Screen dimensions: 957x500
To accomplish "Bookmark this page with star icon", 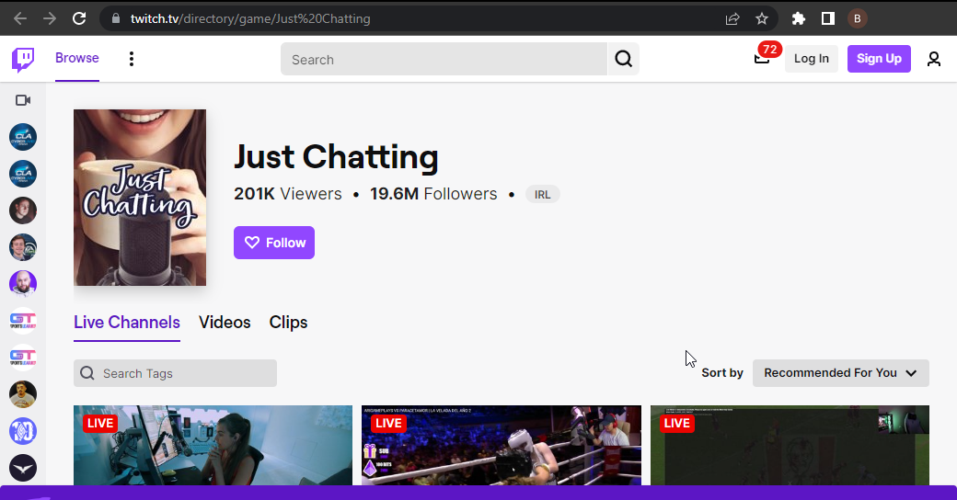I will pyautogui.click(x=762, y=19).
